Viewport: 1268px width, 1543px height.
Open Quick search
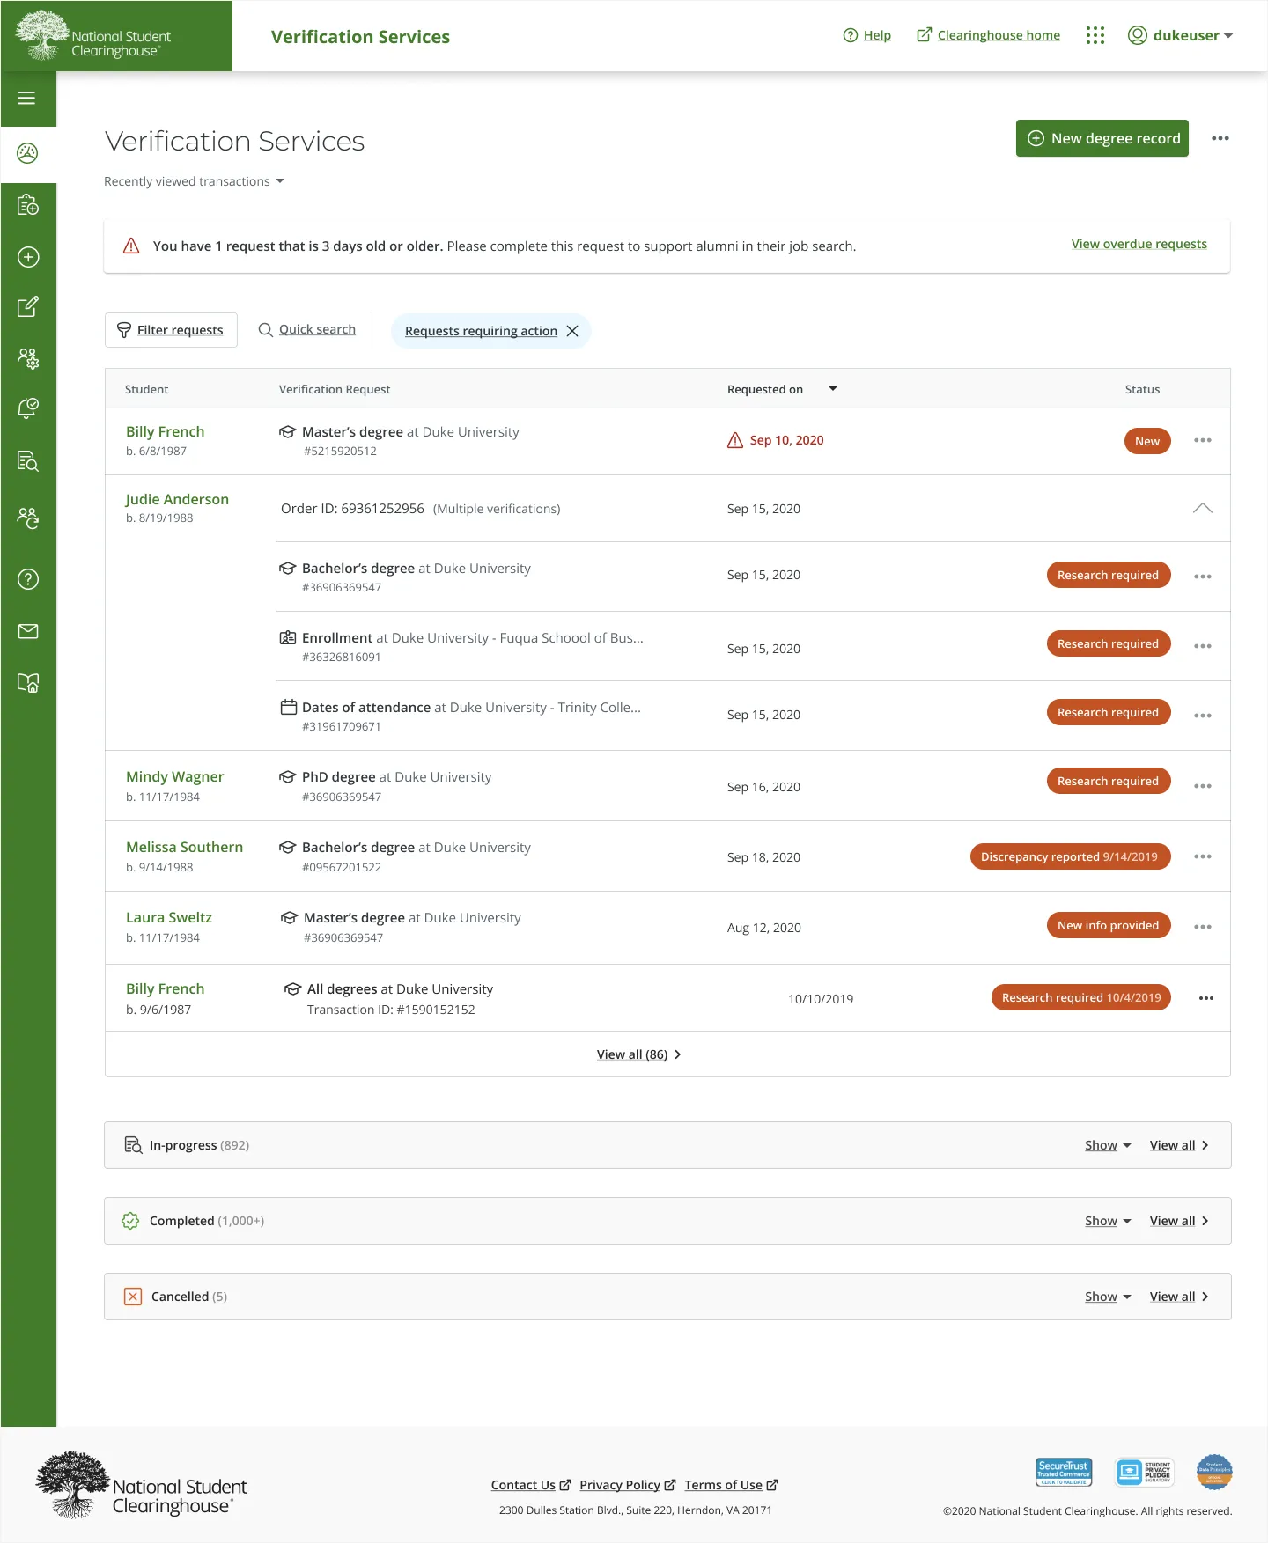(x=307, y=329)
